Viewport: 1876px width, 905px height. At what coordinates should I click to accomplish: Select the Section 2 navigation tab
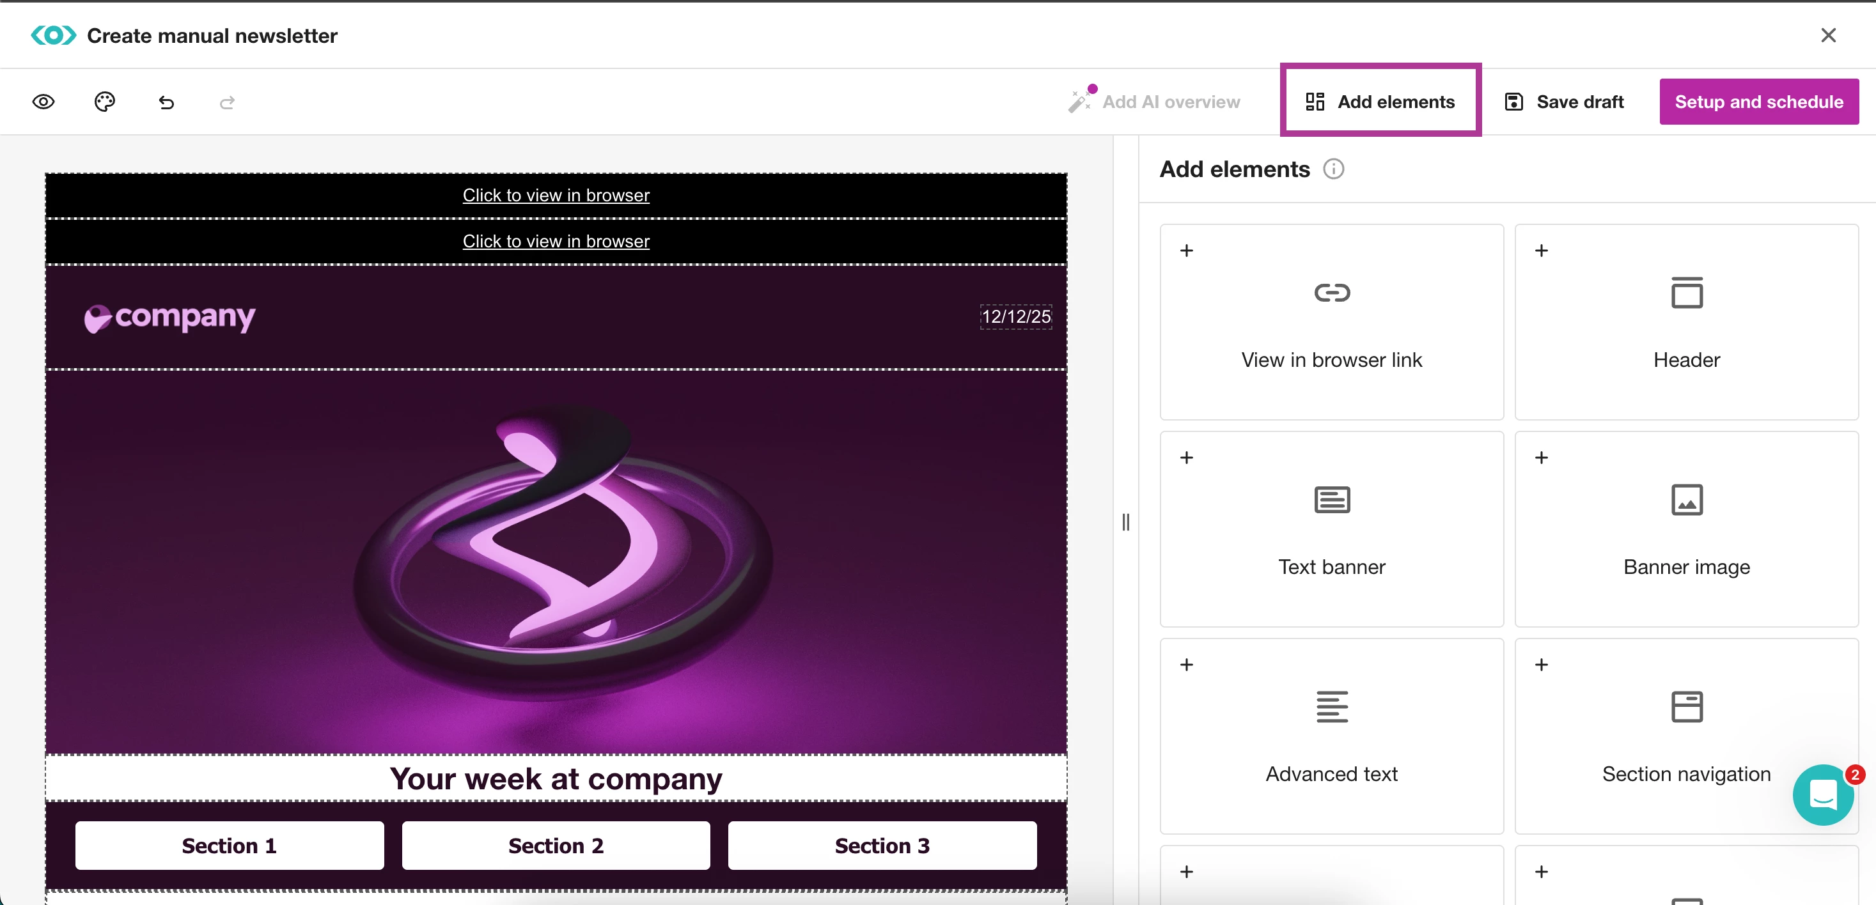[556, 846]
